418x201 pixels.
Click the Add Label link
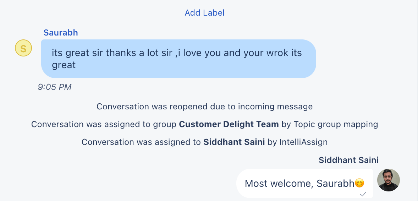[x=204, y=13]
